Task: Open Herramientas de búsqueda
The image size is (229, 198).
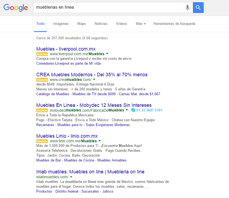Action: (174, 23)
